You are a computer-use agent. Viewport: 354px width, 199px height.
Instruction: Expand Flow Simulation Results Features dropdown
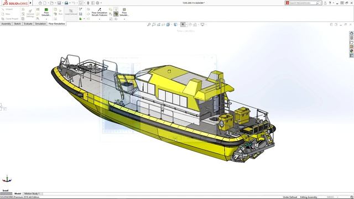point(100,19)
